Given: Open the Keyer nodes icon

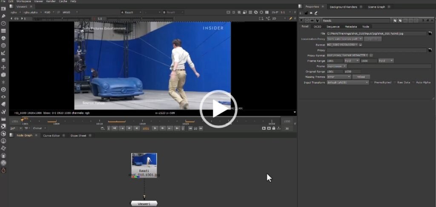Looking at the screenshot, I should click(3, 52).
